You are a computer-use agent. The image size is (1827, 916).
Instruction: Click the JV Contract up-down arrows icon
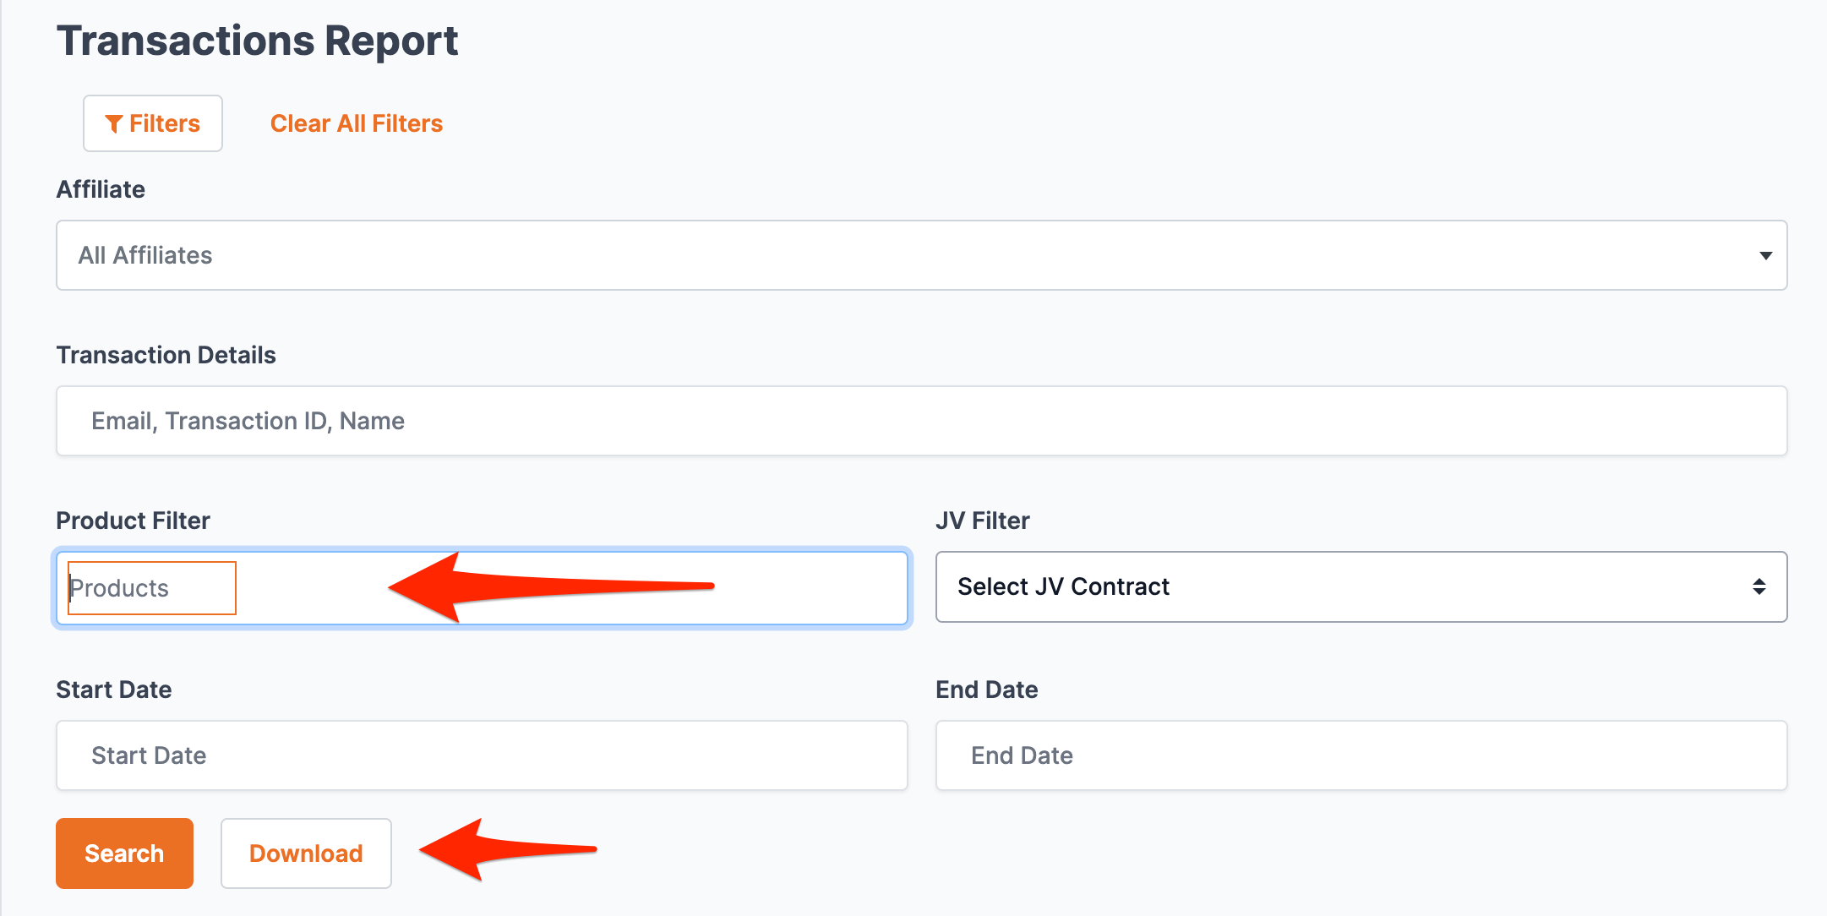pos(1759,587)
